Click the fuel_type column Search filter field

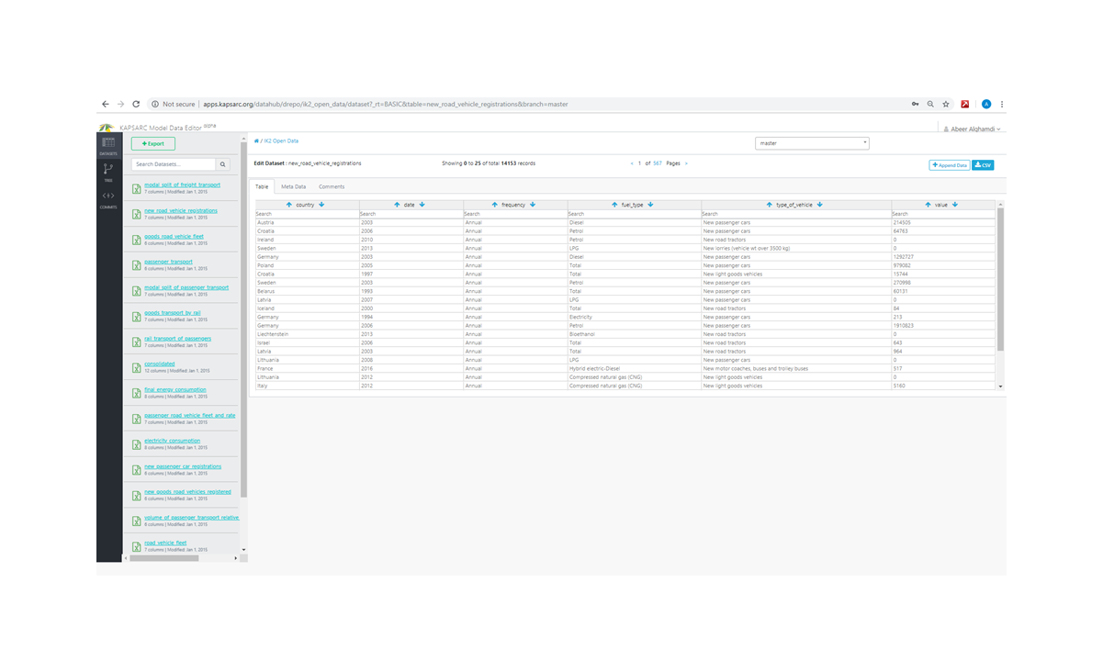click(x=635, y=214)
